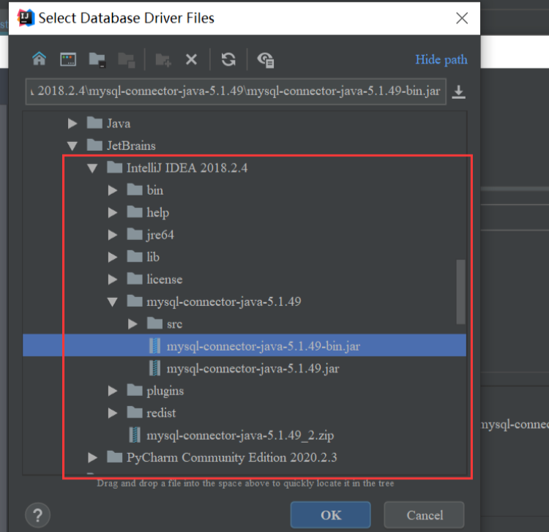Expand the redist folder arrow
This screenshot has width=549, height=532.
[113, 413]
